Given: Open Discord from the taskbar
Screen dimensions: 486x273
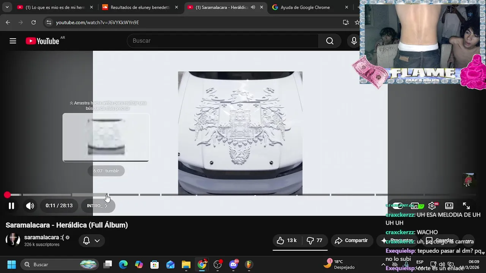Looking at the screenshot, I should click(234, 264).
